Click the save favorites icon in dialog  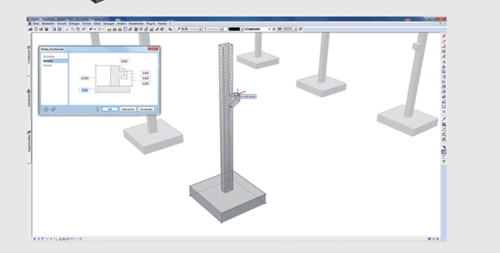tap(53, 108)
